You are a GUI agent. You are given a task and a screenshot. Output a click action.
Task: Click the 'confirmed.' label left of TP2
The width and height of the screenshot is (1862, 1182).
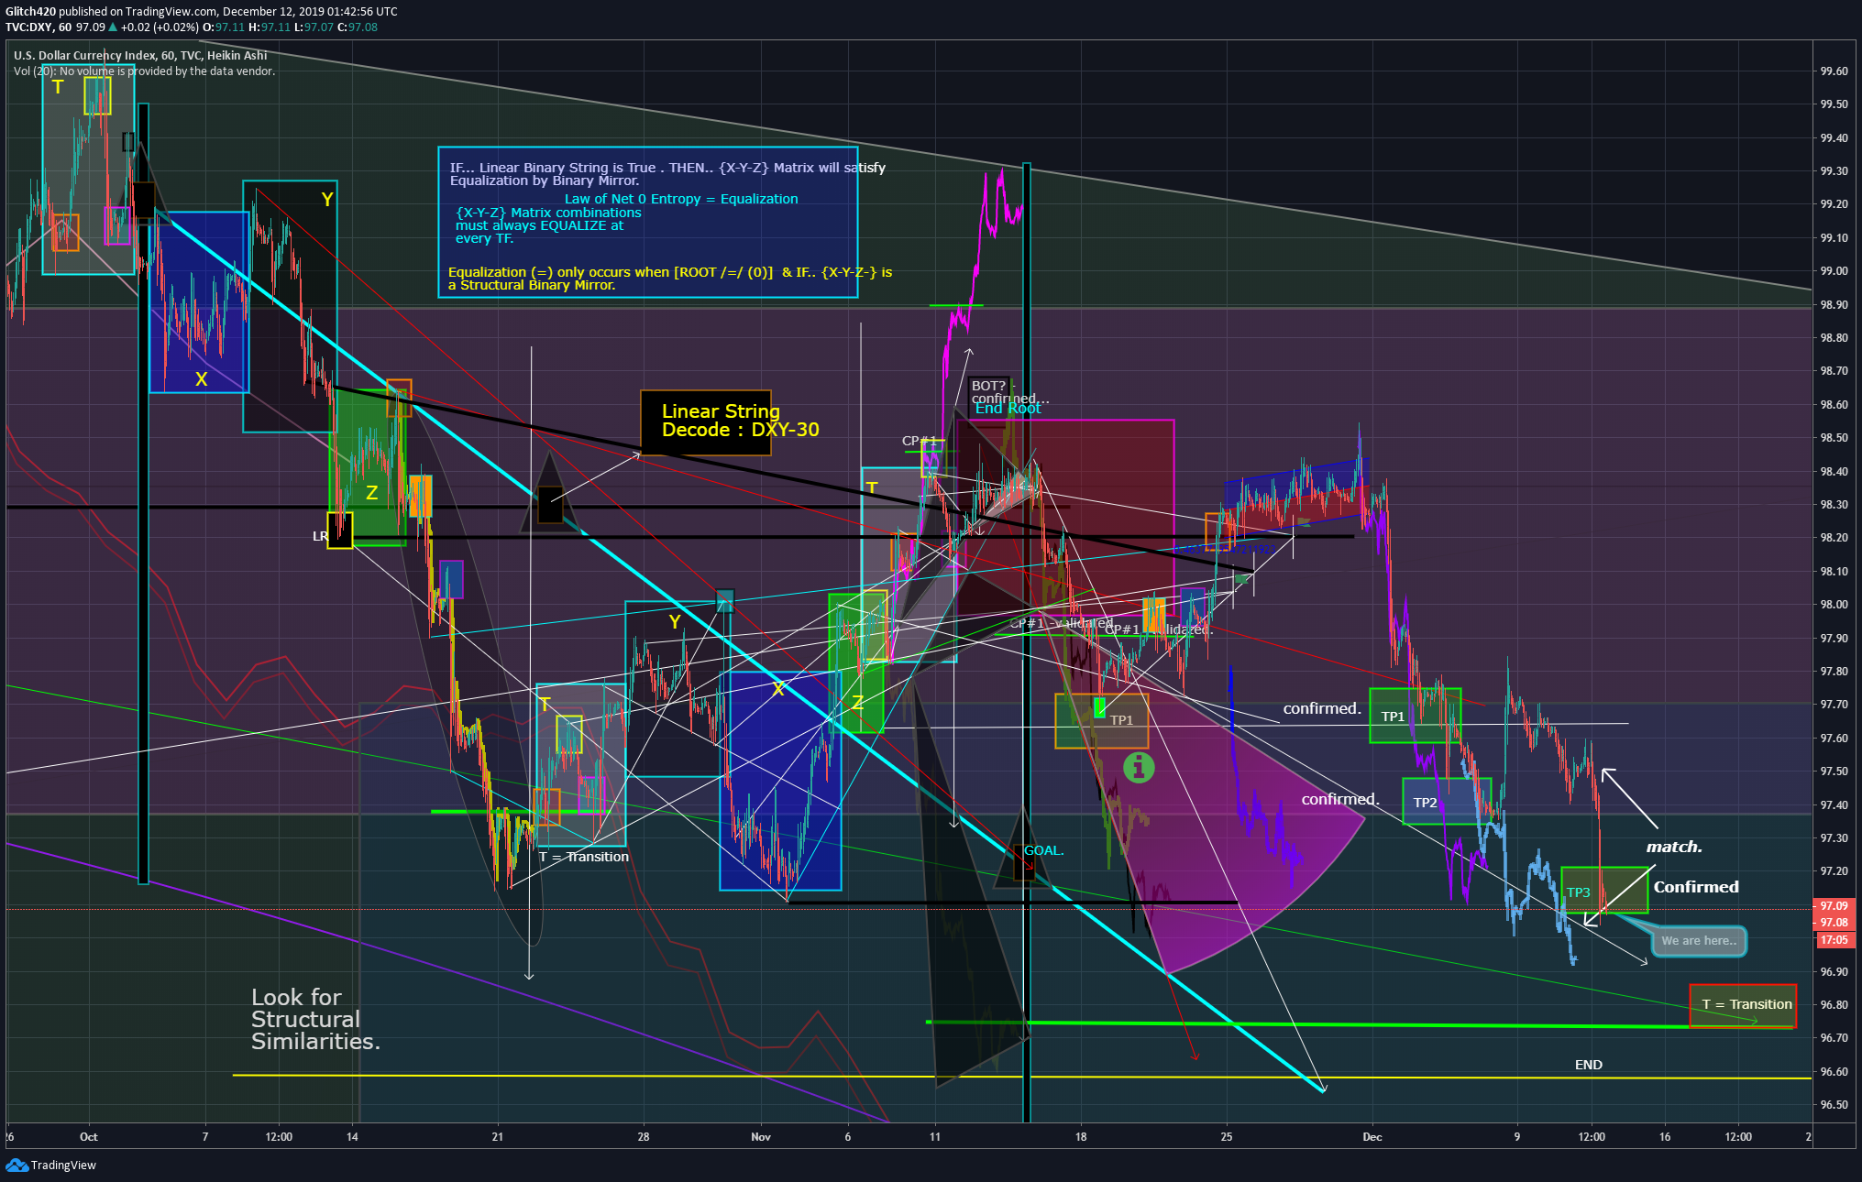point(1340,799)
